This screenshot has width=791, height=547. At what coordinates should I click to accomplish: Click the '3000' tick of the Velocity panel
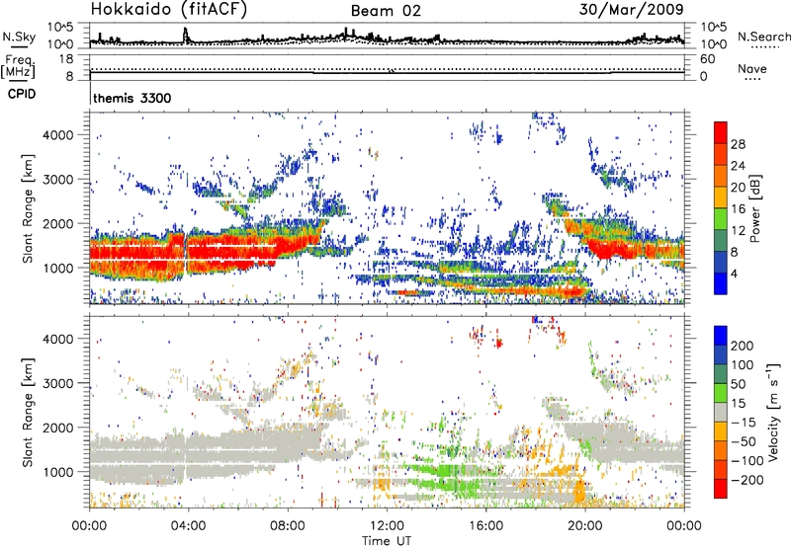click(x=57, y=383)
